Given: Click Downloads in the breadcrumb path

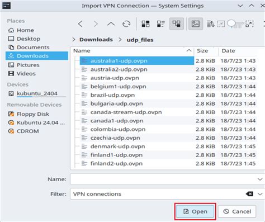Looking at the screenshot, I should coord(96,40).
